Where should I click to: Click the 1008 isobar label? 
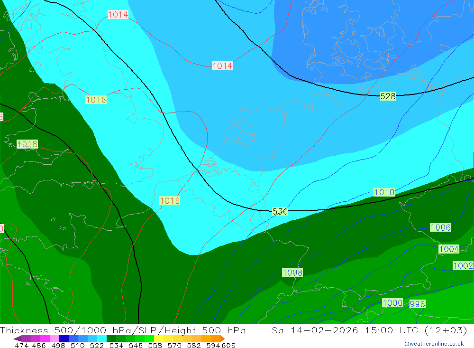tap(292, 273)
